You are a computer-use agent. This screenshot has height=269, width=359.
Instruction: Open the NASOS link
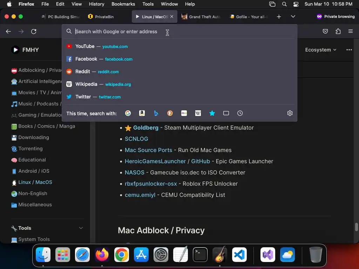[x=134, y=172]
